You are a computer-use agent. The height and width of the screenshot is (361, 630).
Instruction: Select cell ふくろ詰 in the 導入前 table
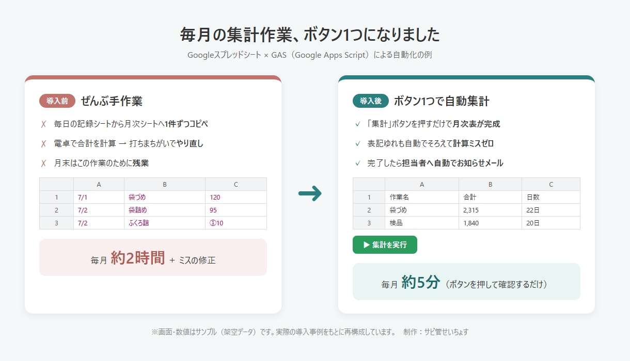click(165, 223)
